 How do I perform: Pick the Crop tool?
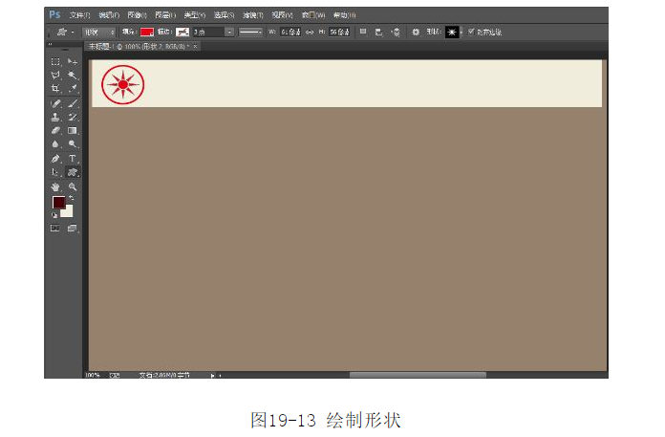tap(55, 88)
